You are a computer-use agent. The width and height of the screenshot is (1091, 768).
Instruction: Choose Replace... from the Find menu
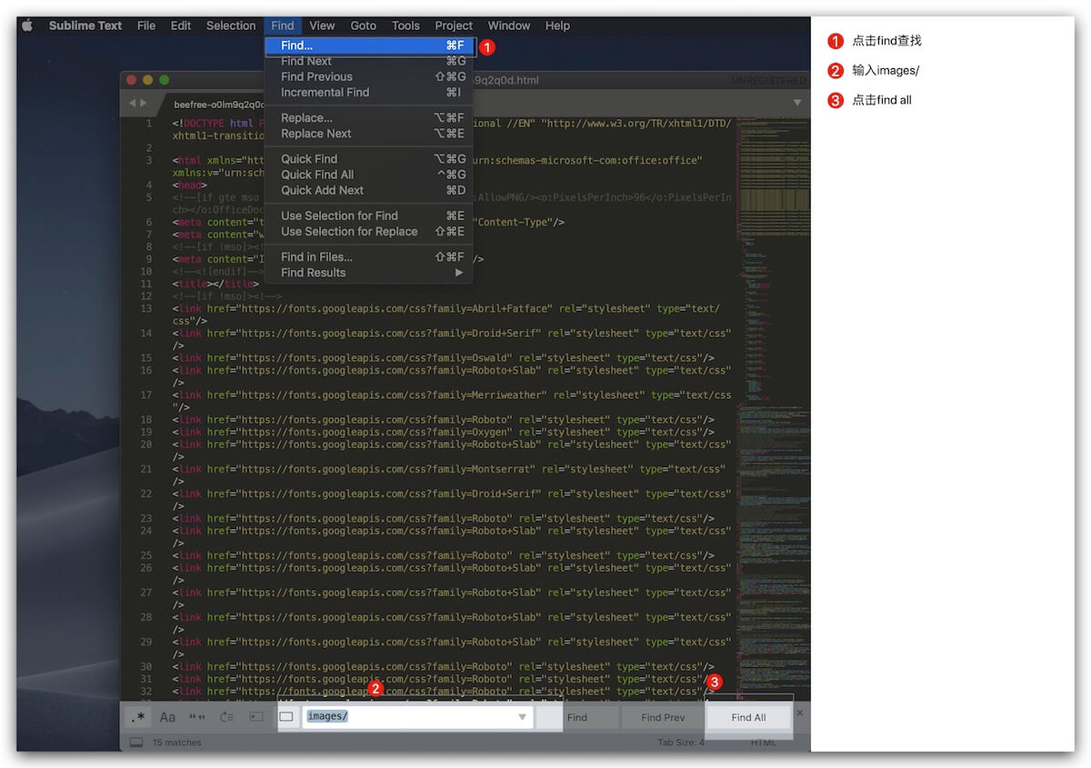tap(306, 118)
